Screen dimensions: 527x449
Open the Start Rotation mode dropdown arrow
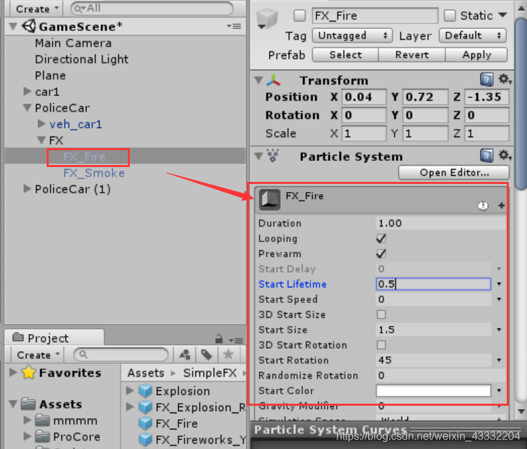pos(499,360)
